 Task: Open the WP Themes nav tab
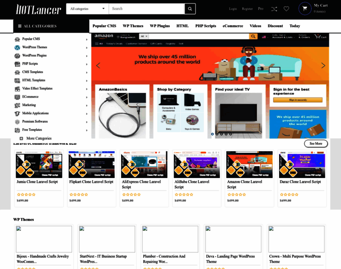[133, 26]
